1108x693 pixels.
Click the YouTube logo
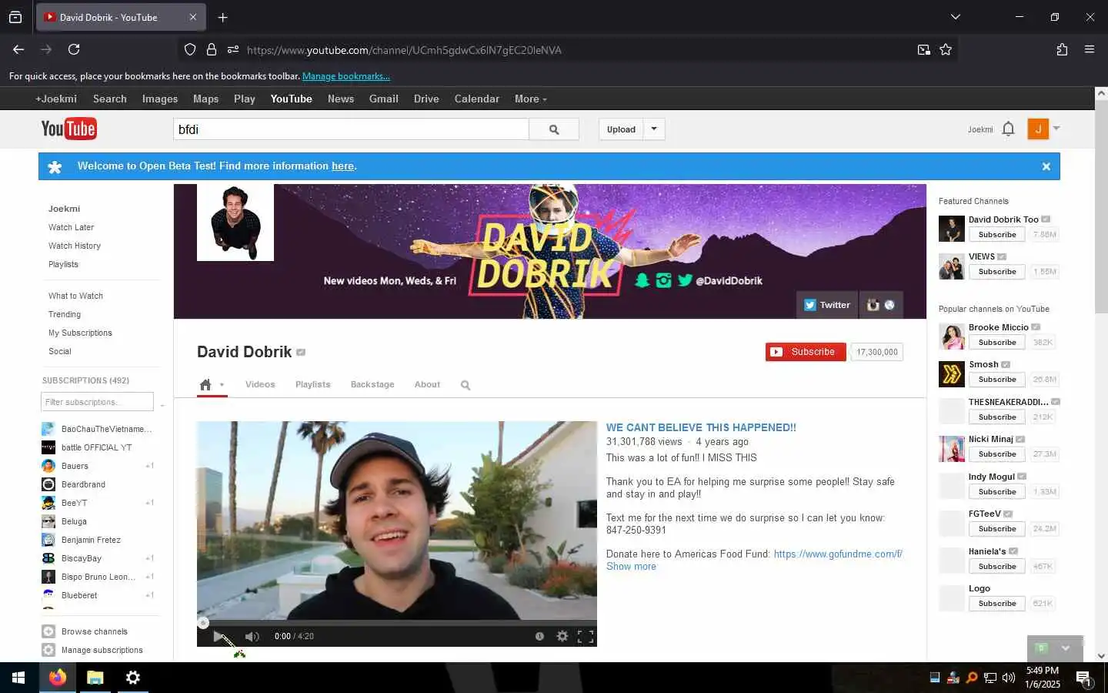pyautogui.click(x=68, y=129)
